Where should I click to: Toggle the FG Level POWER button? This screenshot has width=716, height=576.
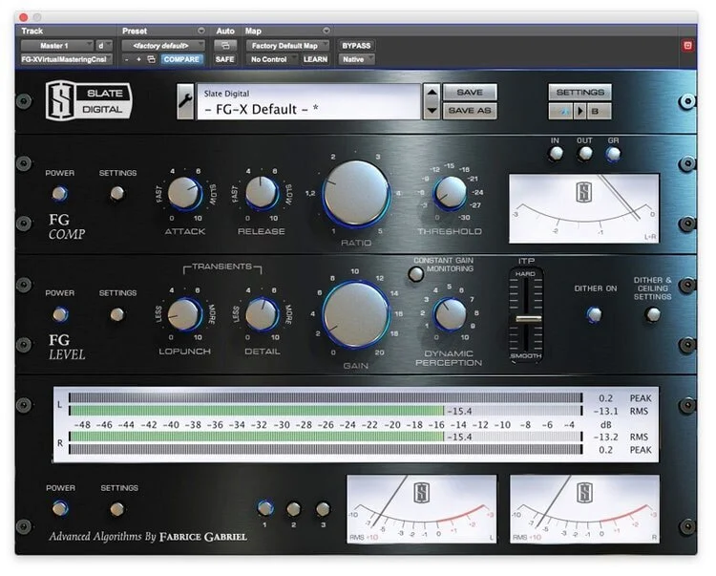pos(60,314)
